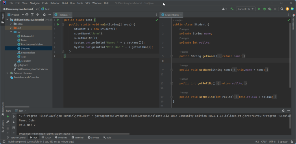
Task: Open the File menu
Action: (x=11, y=3)
